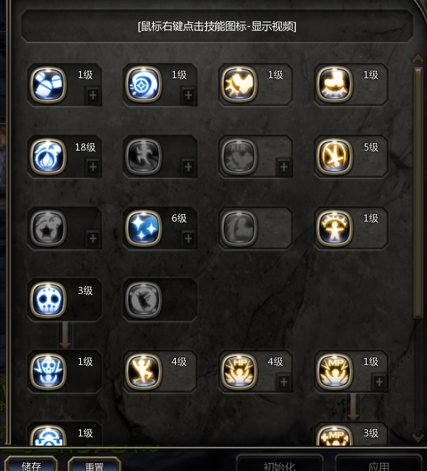Click the MP burst skill at 1级
Viewport: 427px width, 471px height.
[335, 371]
